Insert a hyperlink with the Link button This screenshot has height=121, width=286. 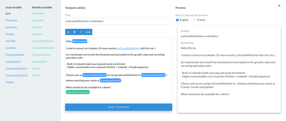click(88, 32)
